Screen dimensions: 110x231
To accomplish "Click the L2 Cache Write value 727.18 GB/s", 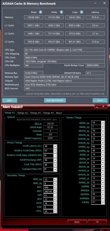I will tap(54, 33).
